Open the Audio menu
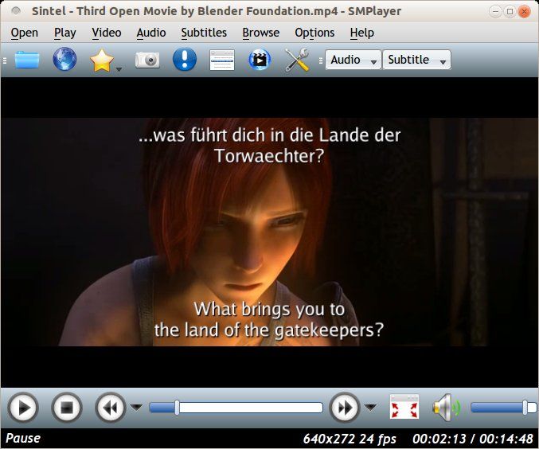The width and height of the screenshot is (539, 449). [x=151, y=33]
